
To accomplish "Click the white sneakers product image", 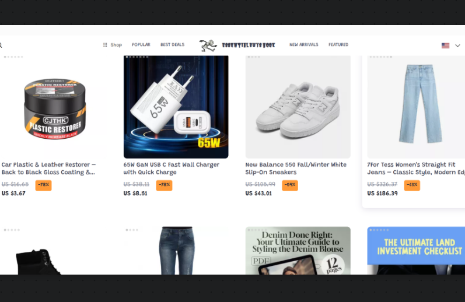I will [x=298, y=107].
